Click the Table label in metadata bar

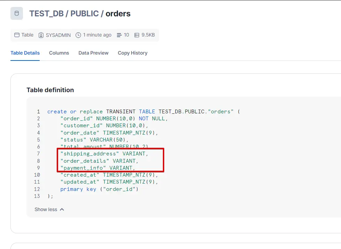27,35
